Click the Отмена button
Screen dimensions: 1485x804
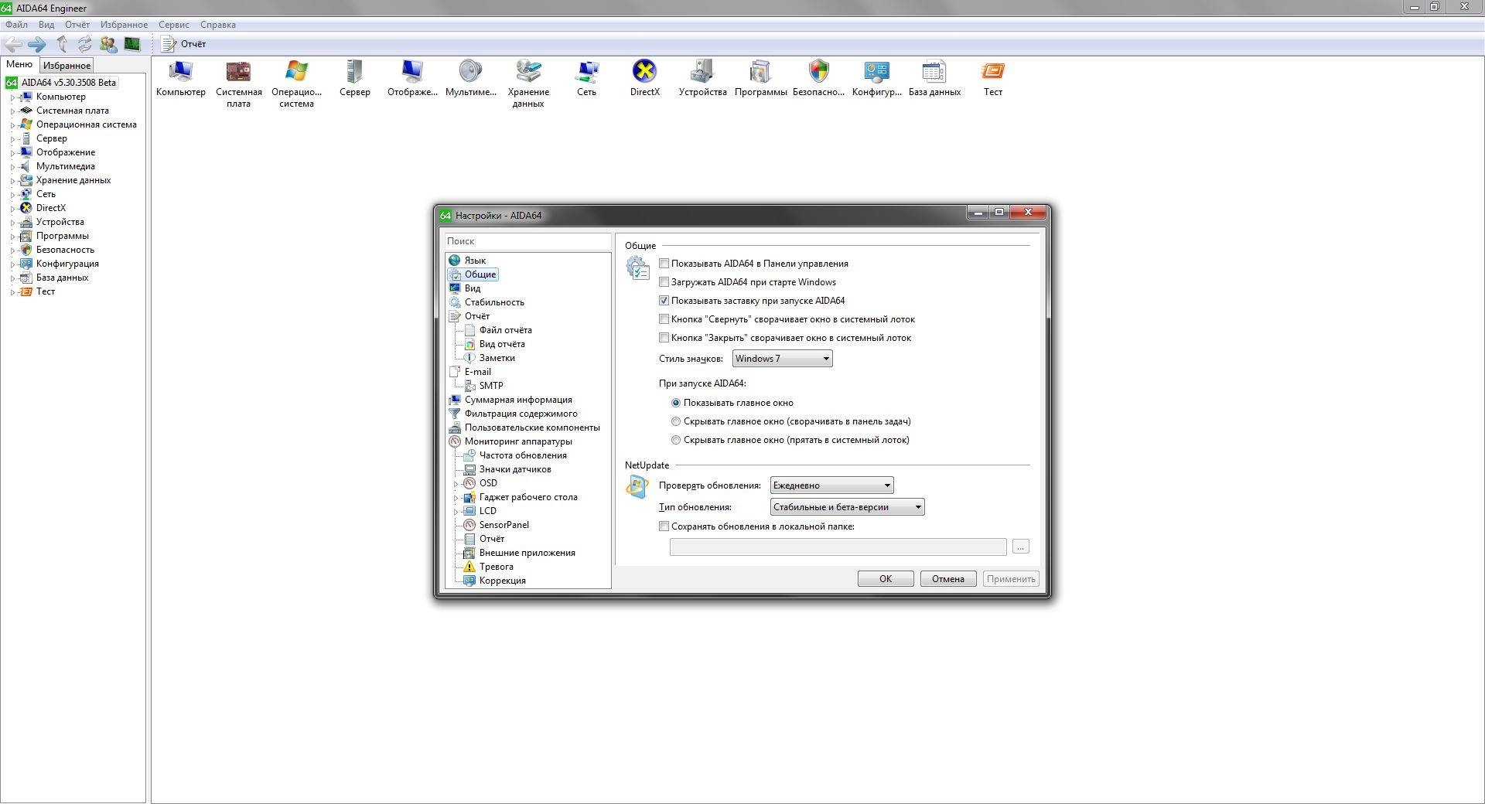947,579
